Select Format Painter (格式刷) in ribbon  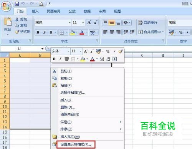point(23,31)
